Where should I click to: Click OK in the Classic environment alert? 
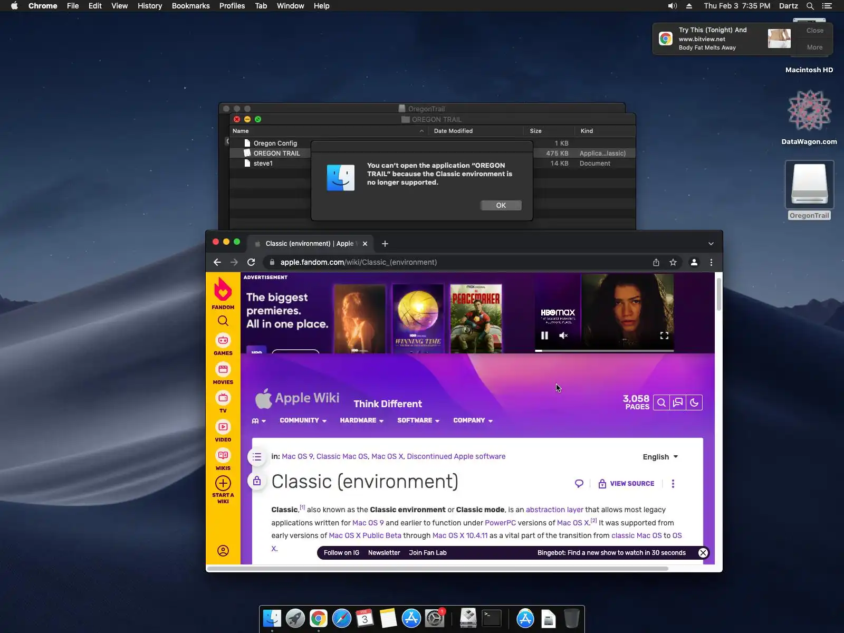point(501,205)
